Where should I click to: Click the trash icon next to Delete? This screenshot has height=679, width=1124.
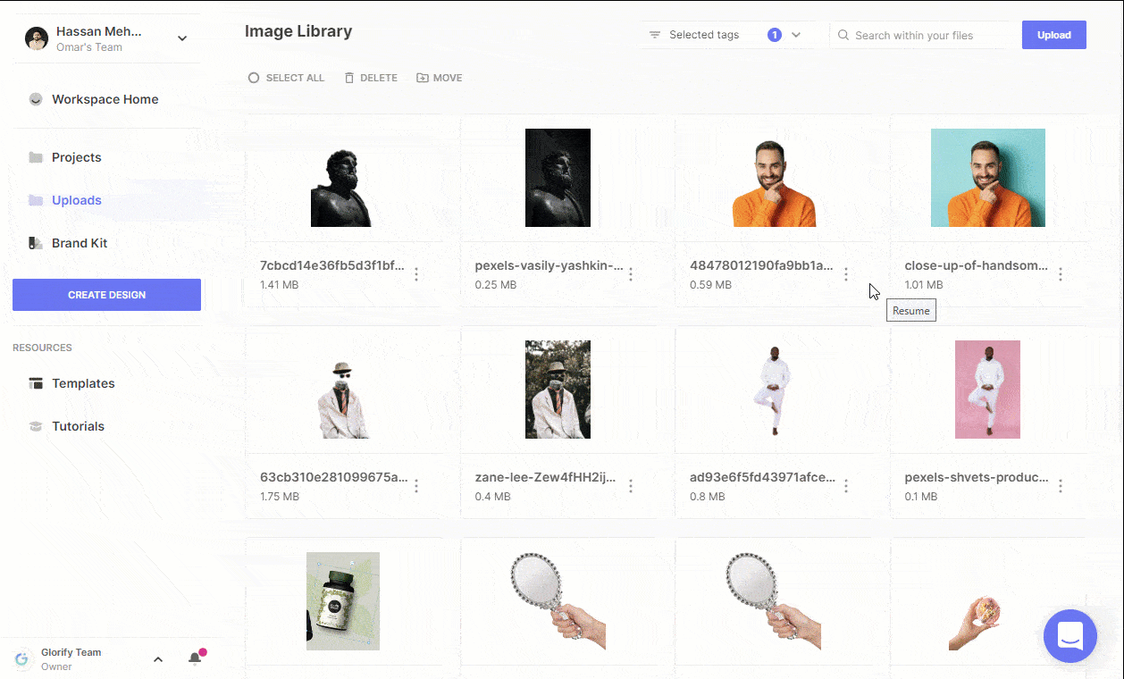tap(348, 78)
